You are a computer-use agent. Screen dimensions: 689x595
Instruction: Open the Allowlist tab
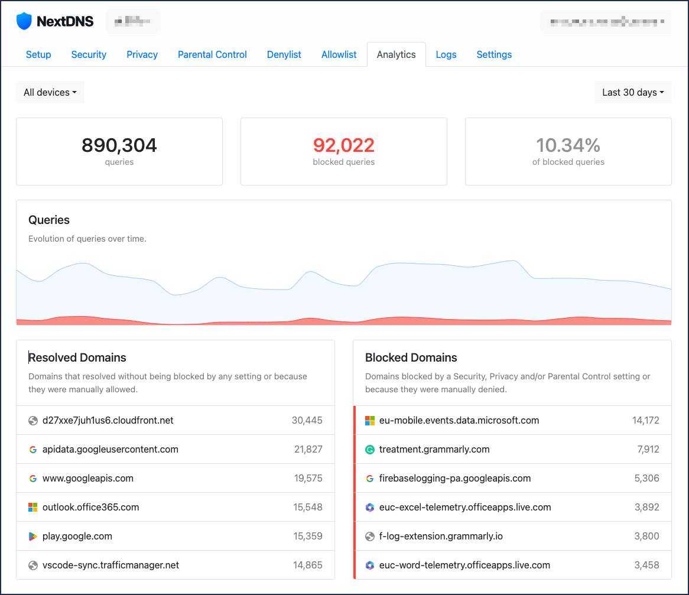[x=339, y=54]
